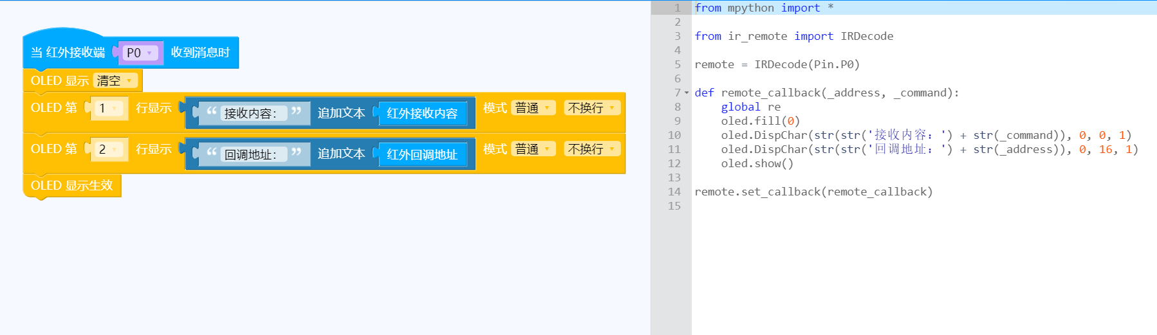
Task: Click code line 'global re'
Action: tap(750, 107)
